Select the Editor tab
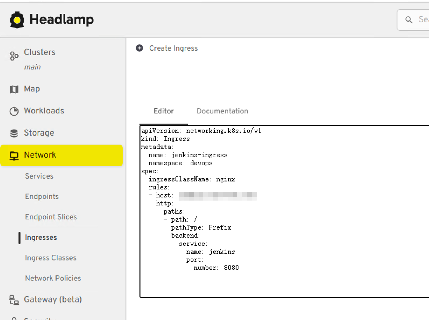Image resolution: width=429 pixels, height=320 pixels. [x=164, y=111]
